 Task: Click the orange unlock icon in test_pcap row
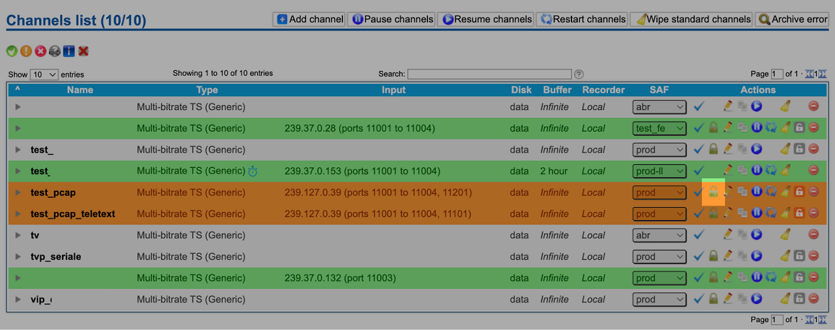(799, 192)
